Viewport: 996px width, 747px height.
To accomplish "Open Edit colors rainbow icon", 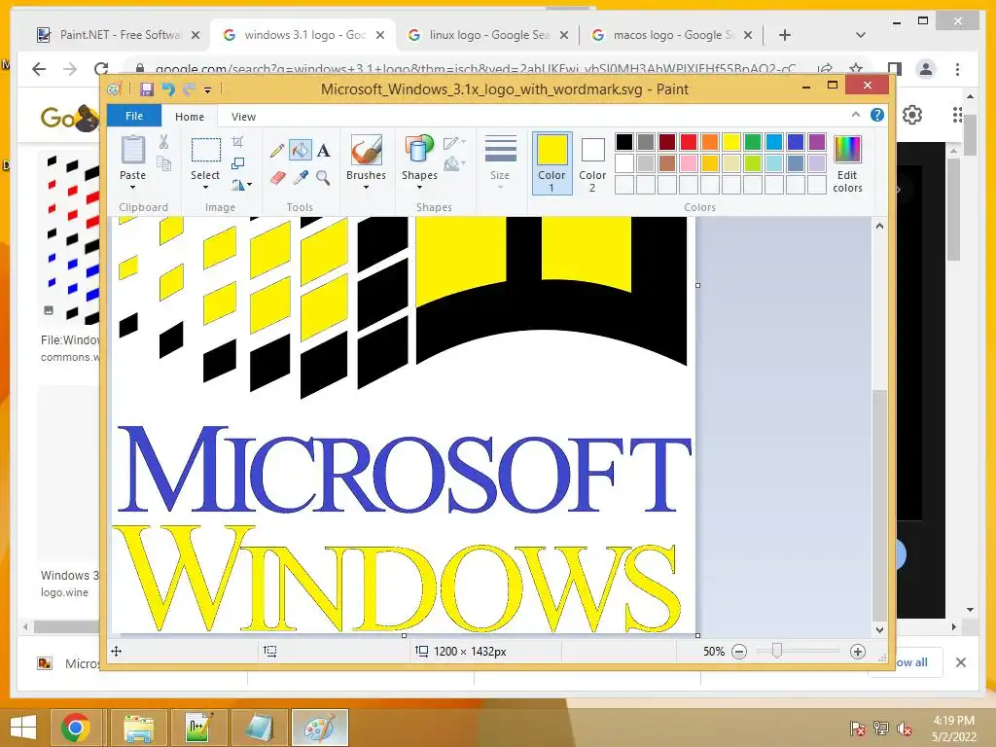I will pyautogui.click(x=847, y=150).
